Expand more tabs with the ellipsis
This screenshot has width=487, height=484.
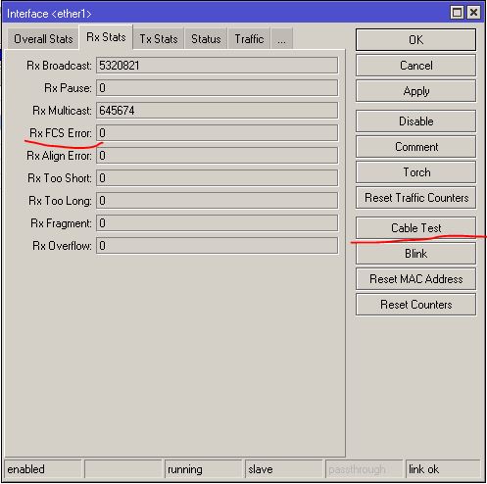[281, 39]
